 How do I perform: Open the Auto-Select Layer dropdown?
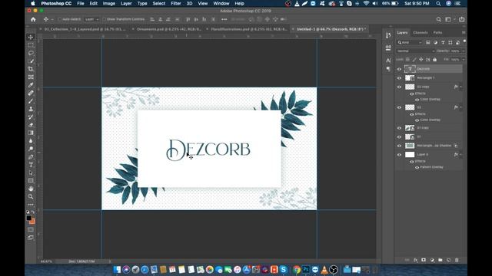coord(91,19)
